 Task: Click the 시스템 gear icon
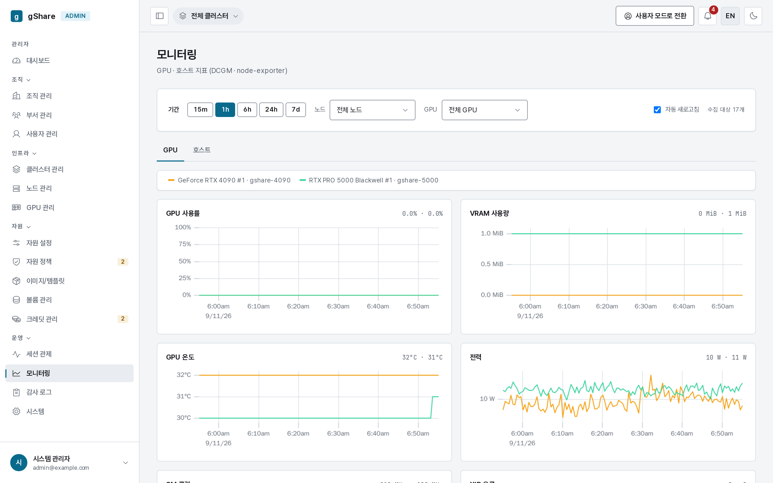point(16,411)
